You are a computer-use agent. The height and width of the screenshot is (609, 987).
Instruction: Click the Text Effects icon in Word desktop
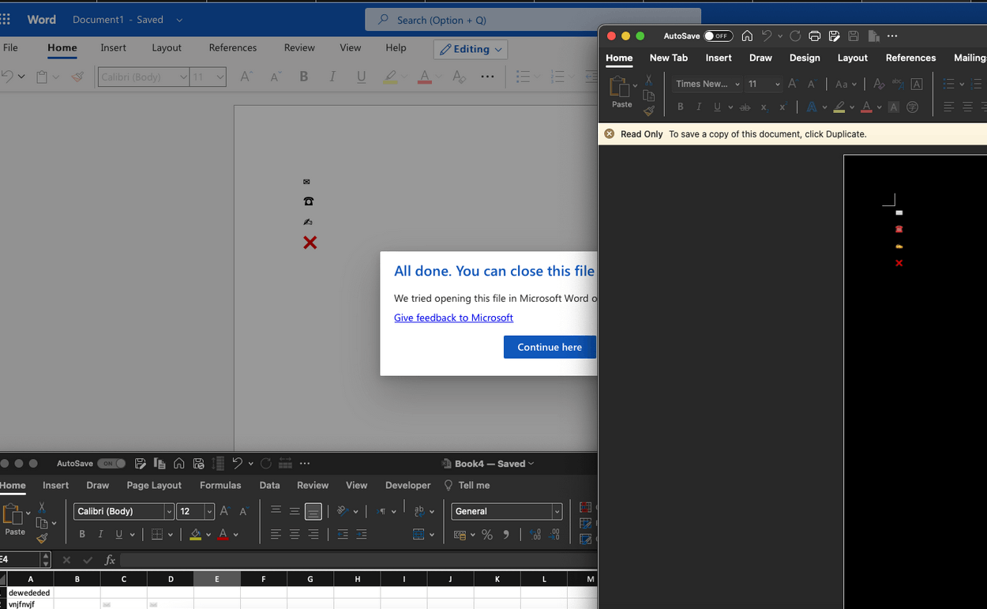(x=812, y=107)
